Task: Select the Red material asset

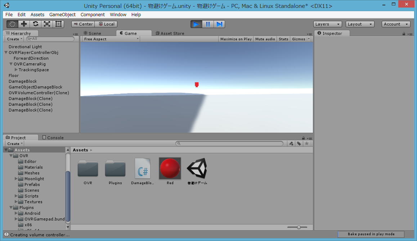Action: [x=170, y=168]
